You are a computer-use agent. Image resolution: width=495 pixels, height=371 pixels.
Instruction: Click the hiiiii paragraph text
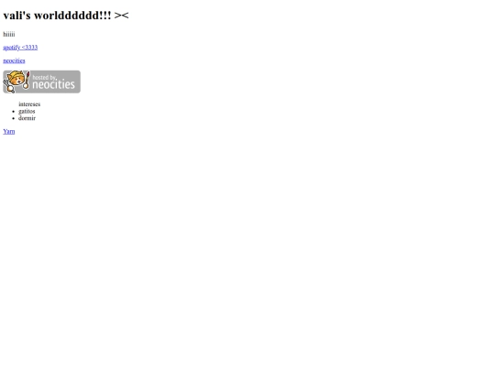(9, 34)
